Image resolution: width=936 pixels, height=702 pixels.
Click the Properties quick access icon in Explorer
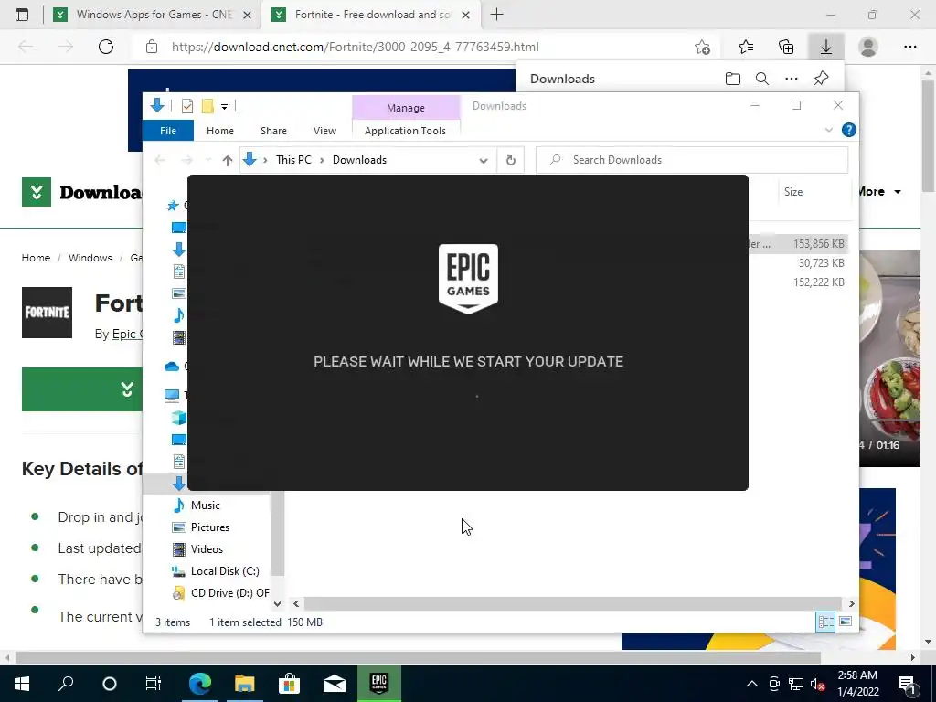point(186,106)
